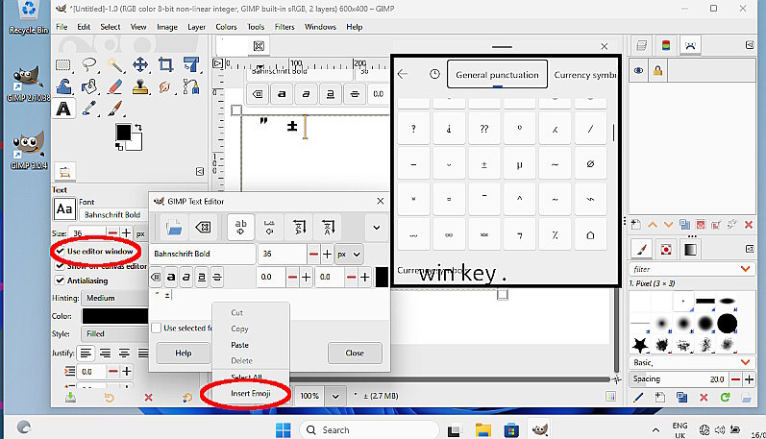
Task: Open the Colors menu
Action: click(x=226, y=27)
